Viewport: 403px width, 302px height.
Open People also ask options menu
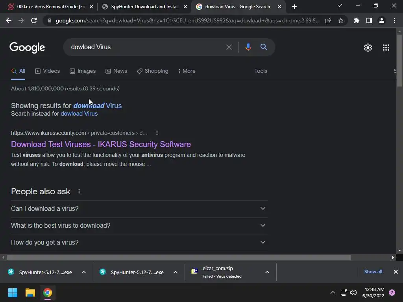(x=79, y=192)
